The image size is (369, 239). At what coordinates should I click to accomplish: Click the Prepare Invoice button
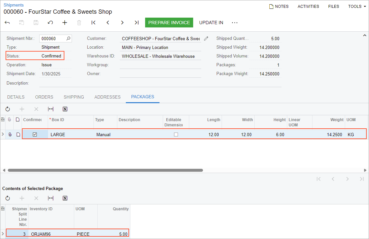pos(169,23)
